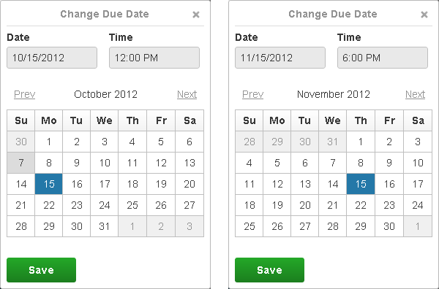The height and width of the screenshot is (289, 439).
Task: Select grayed December 1 in November calendar
Action: [418, 226]
